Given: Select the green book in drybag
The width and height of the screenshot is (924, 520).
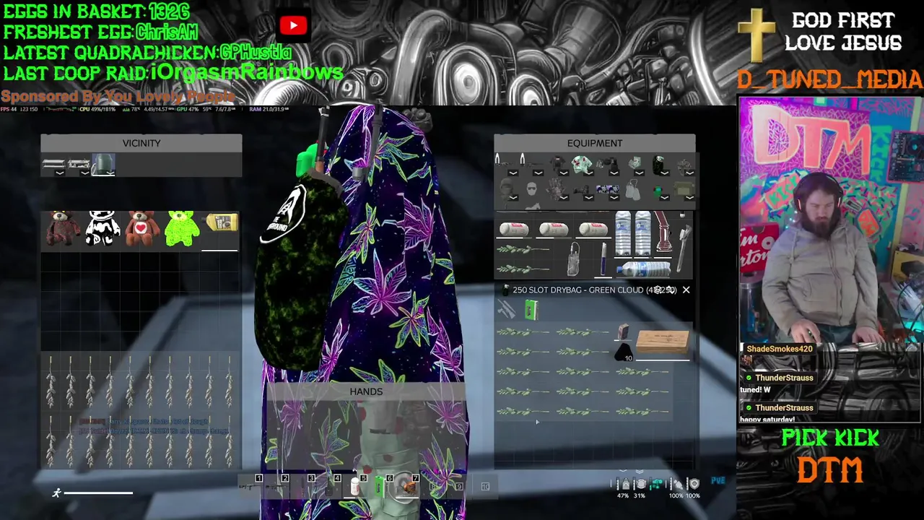Looking at the screenshot, I should pos(531,311).
